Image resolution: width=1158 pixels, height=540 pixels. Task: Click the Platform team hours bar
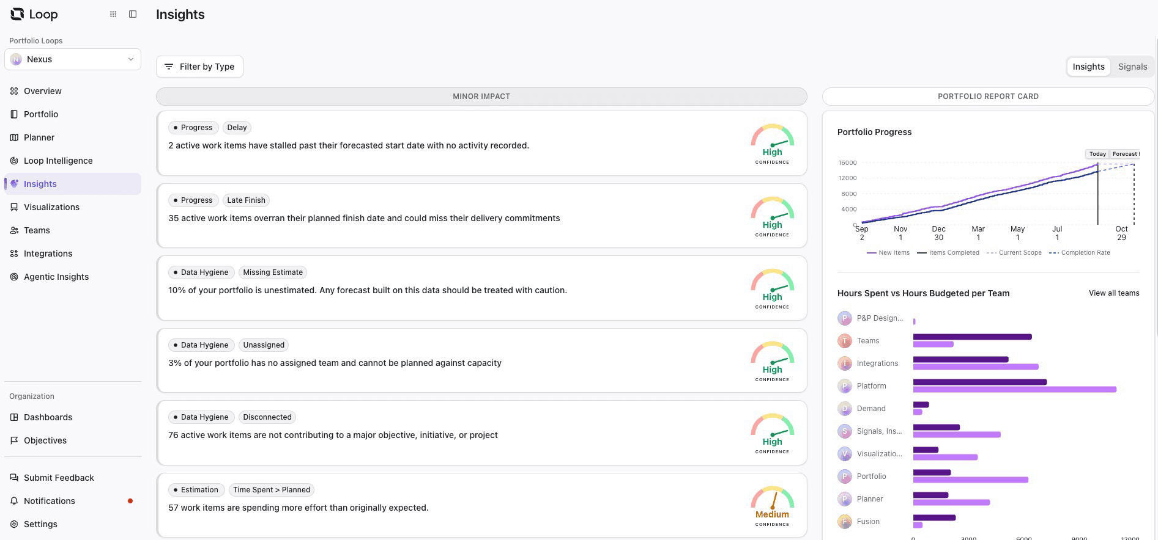(x=1014, y=386)
